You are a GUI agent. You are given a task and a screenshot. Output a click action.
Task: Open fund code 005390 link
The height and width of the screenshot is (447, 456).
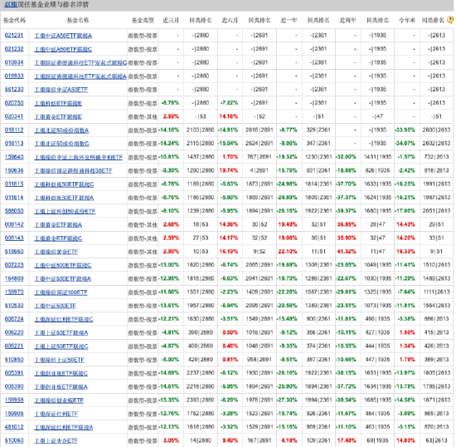pos(14,386)
